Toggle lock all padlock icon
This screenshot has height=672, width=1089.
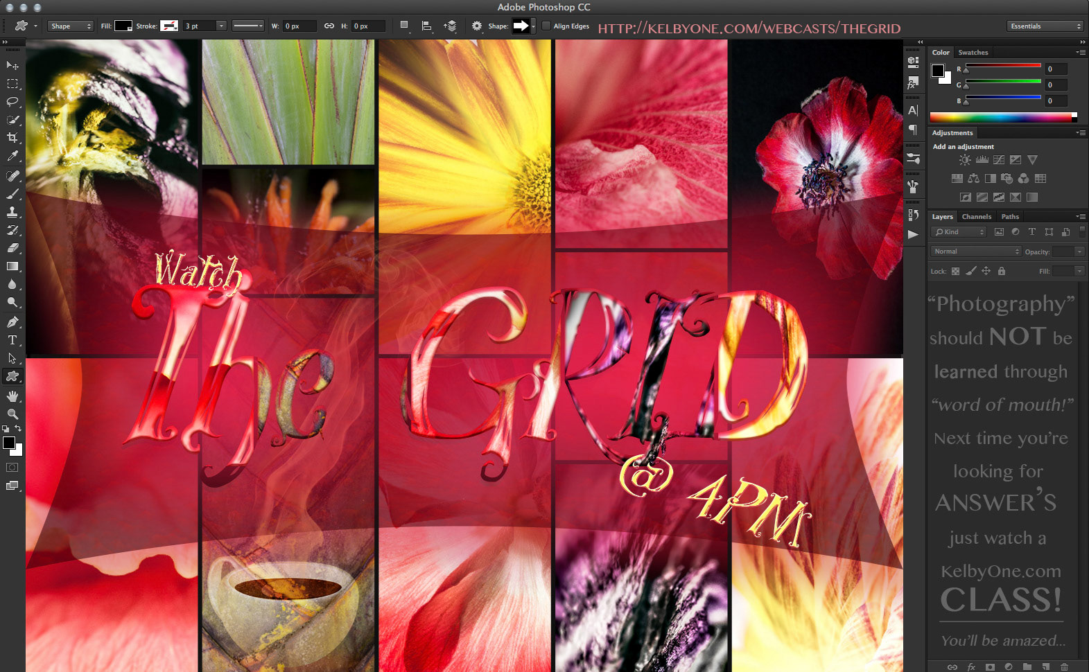tap(1002, 271)
